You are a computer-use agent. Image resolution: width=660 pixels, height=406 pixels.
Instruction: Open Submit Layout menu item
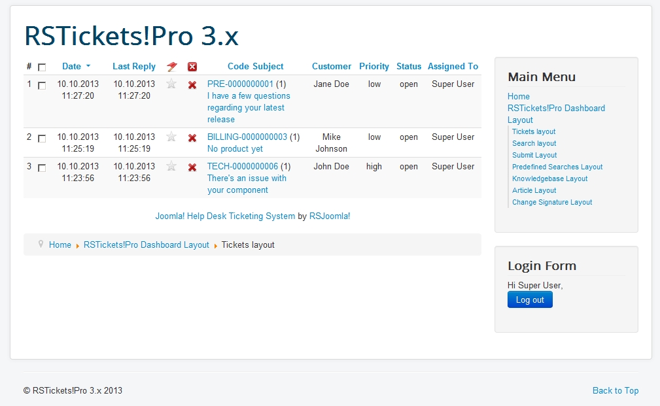(534, 155)
